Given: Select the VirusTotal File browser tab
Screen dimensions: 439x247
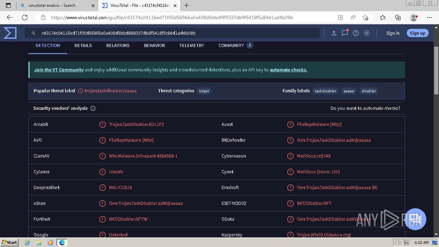Looking at the screenshot, I should (139, 5).
